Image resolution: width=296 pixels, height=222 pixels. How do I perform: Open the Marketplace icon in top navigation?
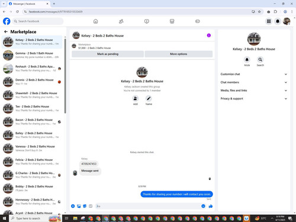point(172,21)
